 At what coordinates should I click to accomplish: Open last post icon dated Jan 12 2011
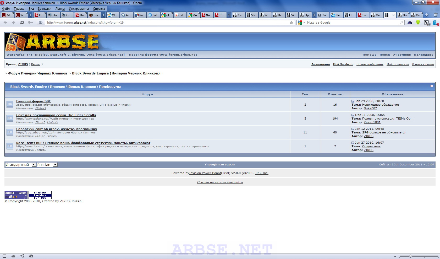point(353,129)
